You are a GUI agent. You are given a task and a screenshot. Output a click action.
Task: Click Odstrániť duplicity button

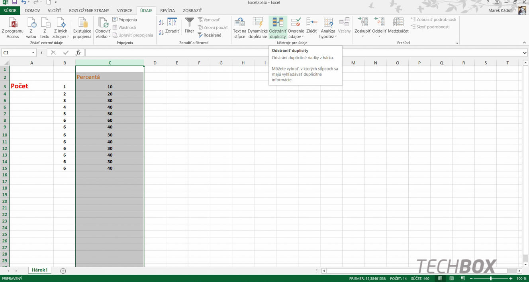pos(278,28)
